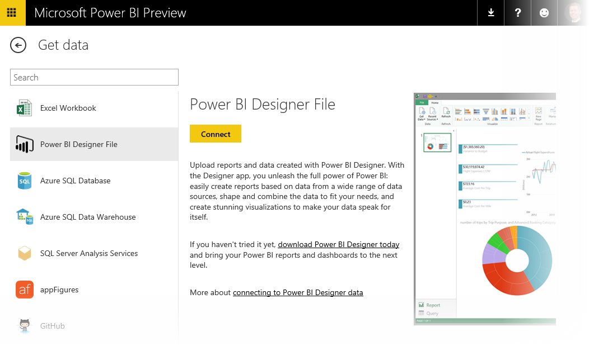Click the Microsoft Power BI Preview title
589x346 pixels.
coord(110,12)
